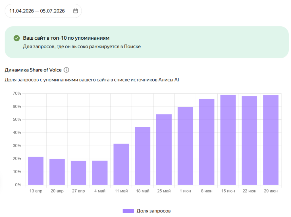Viewport: 291px width, 217px height.
Task: Click the 20% axis label
Action: pos(17,159)
